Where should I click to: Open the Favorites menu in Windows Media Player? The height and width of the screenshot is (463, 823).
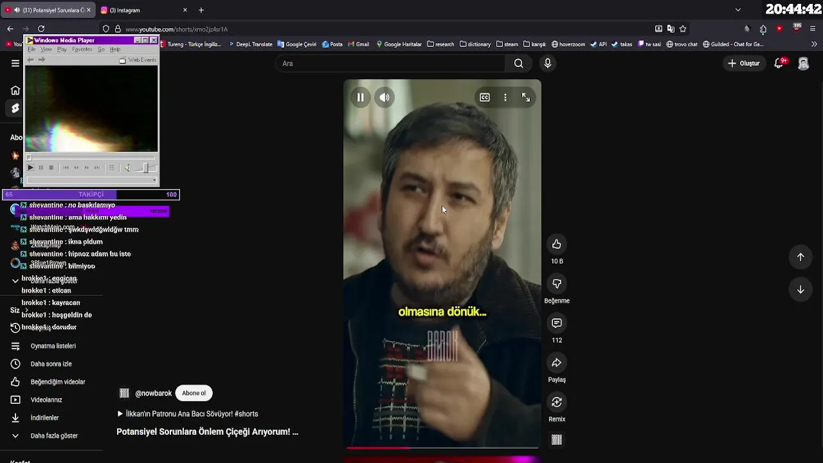coord(82,50)
